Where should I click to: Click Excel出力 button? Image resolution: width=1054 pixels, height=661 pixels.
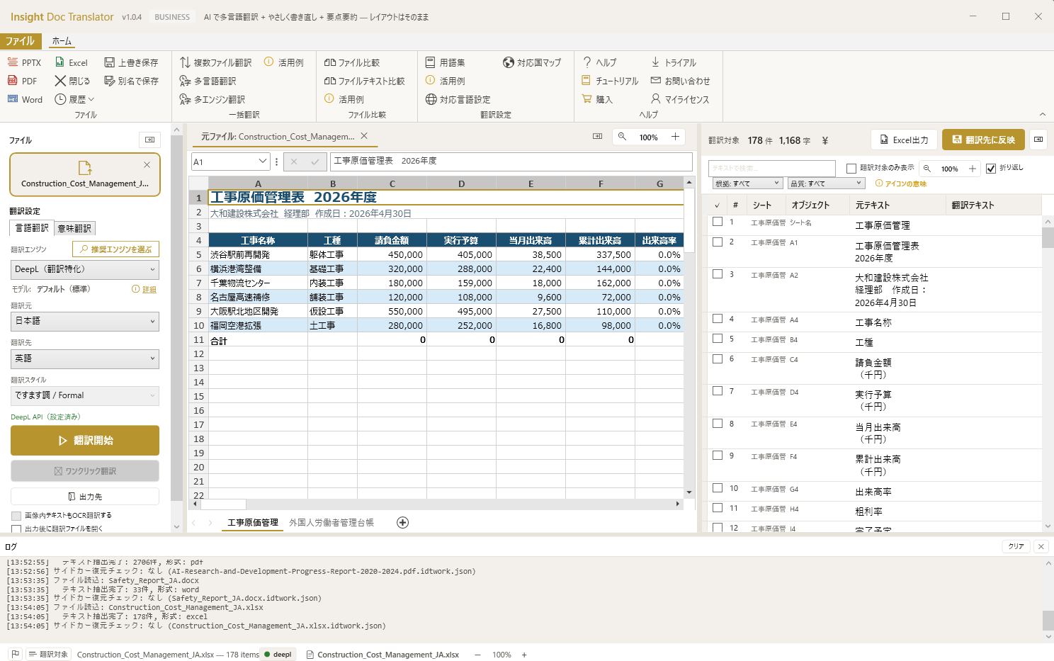tap(904, 140)
